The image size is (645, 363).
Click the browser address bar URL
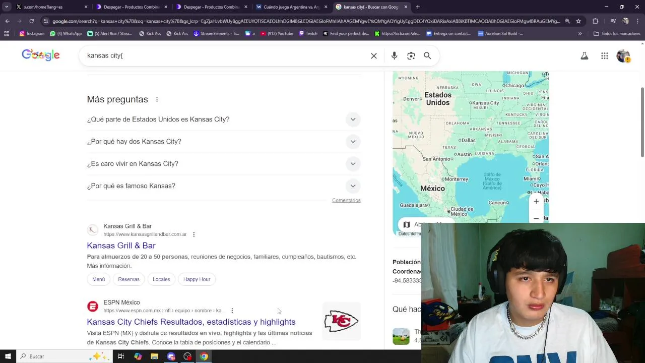[x=306, y=21]
